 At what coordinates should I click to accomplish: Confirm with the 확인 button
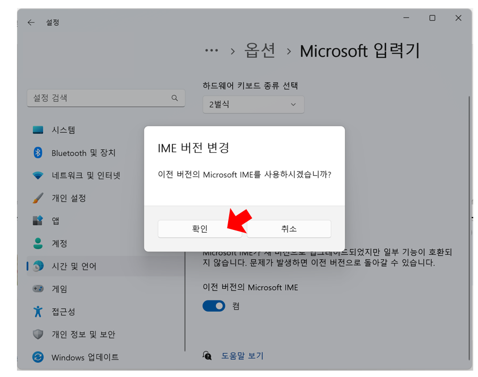click(199, 229)
